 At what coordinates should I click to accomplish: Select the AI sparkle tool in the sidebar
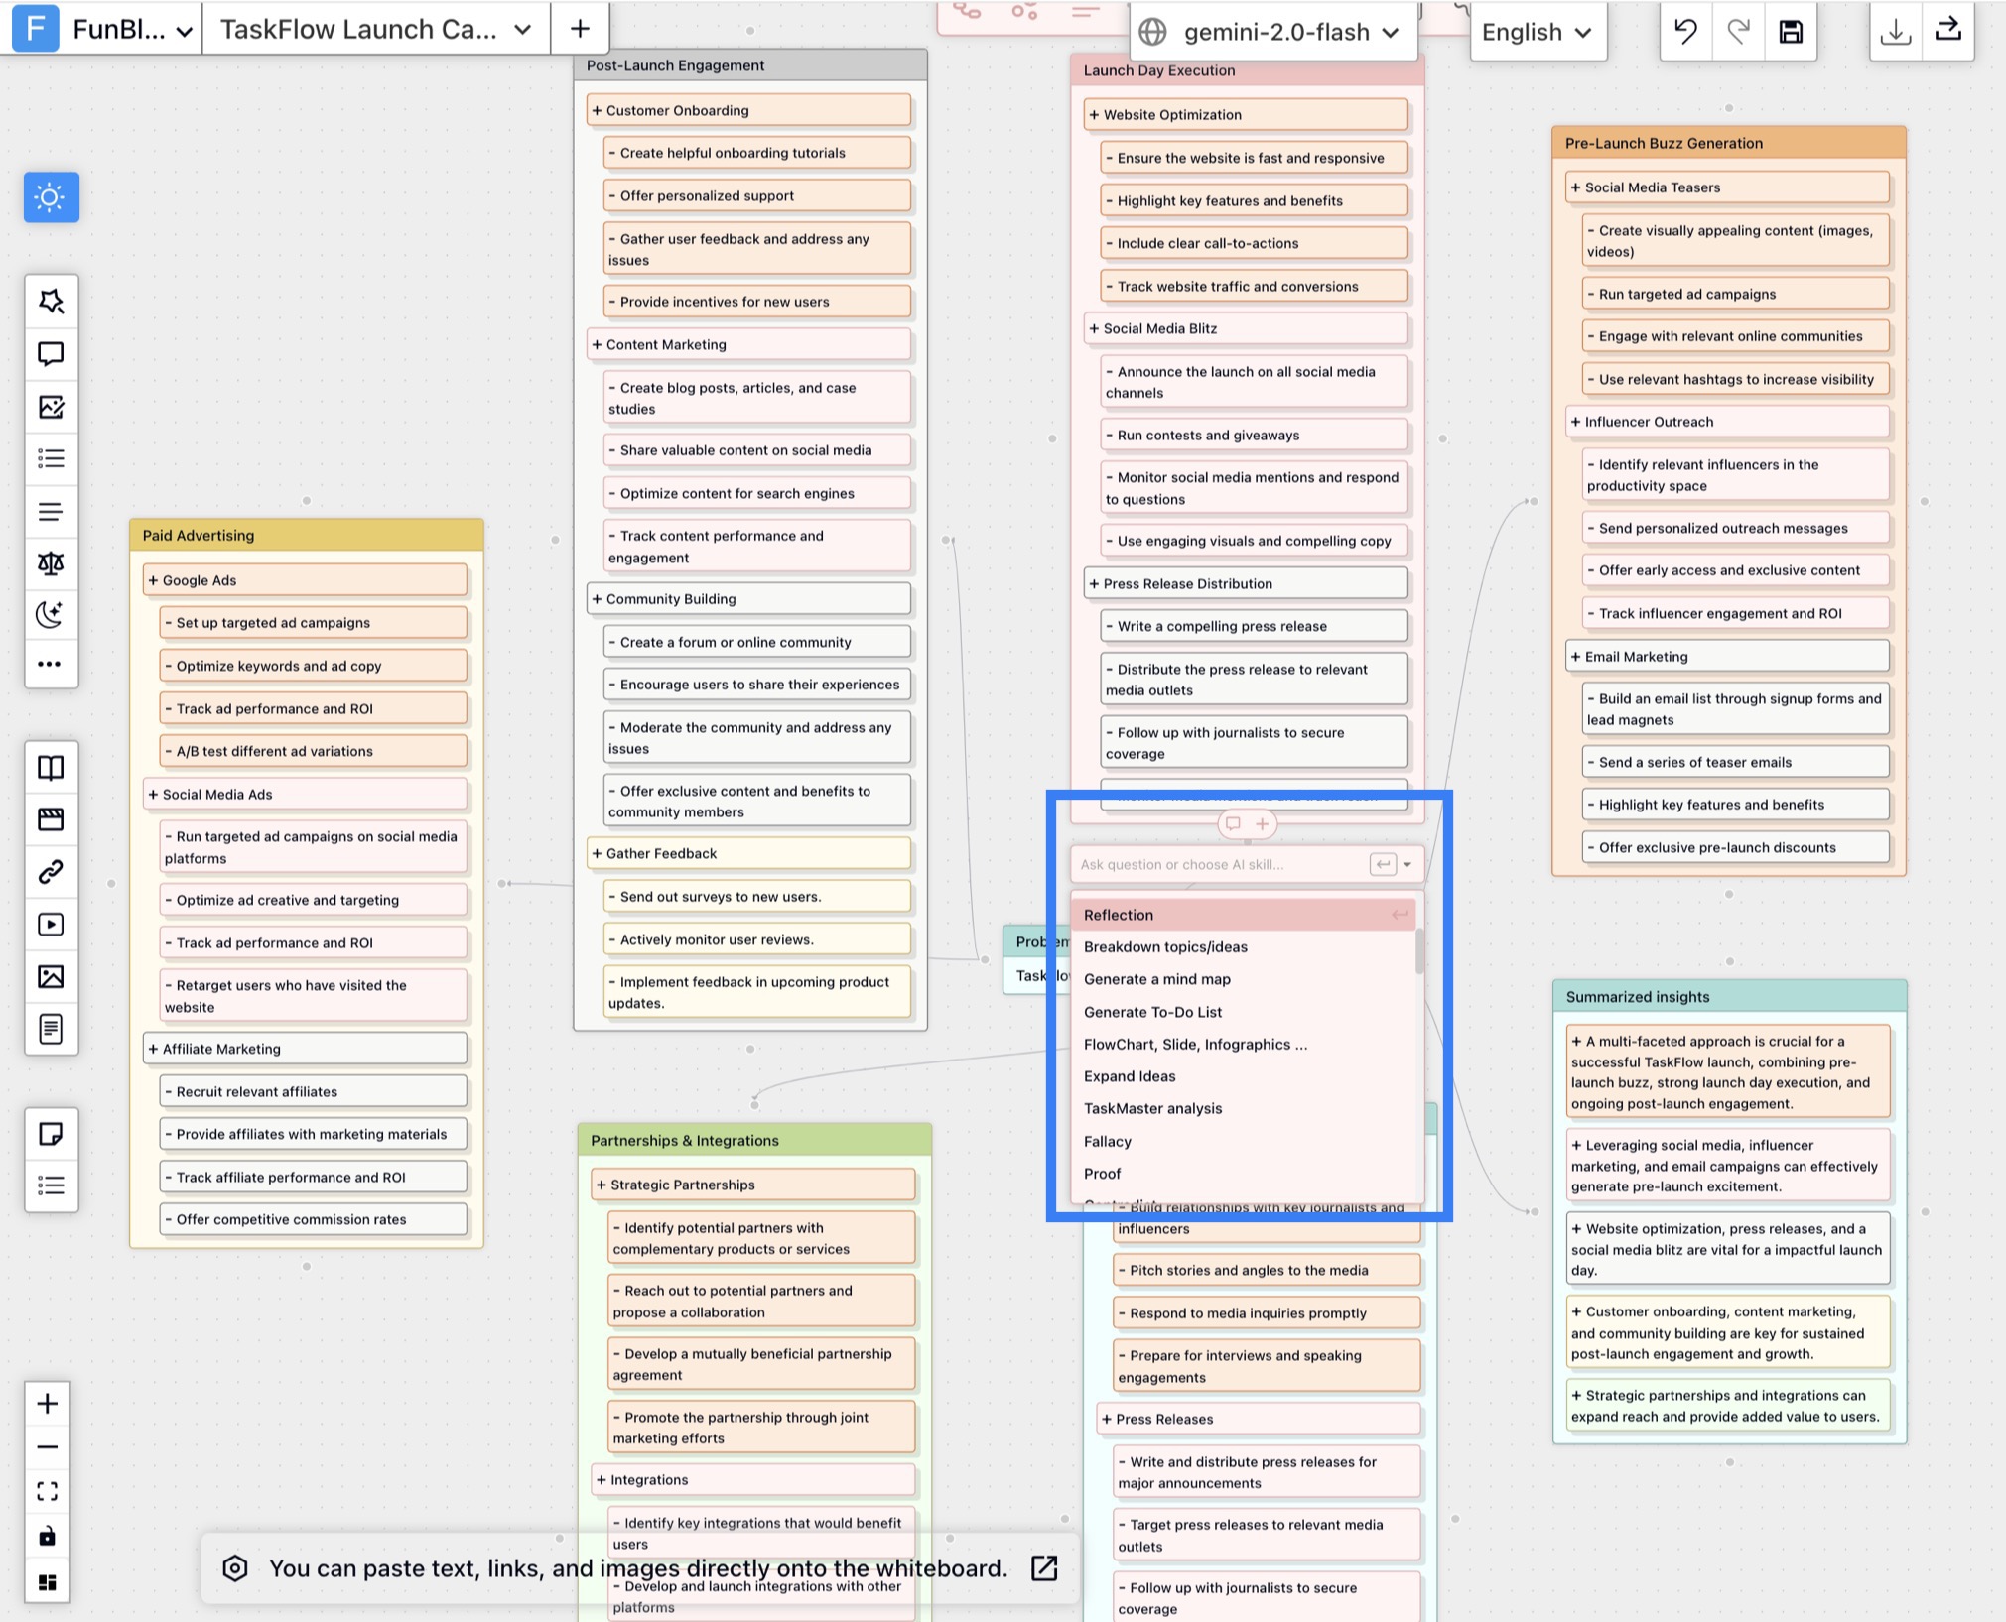(51, 302)
